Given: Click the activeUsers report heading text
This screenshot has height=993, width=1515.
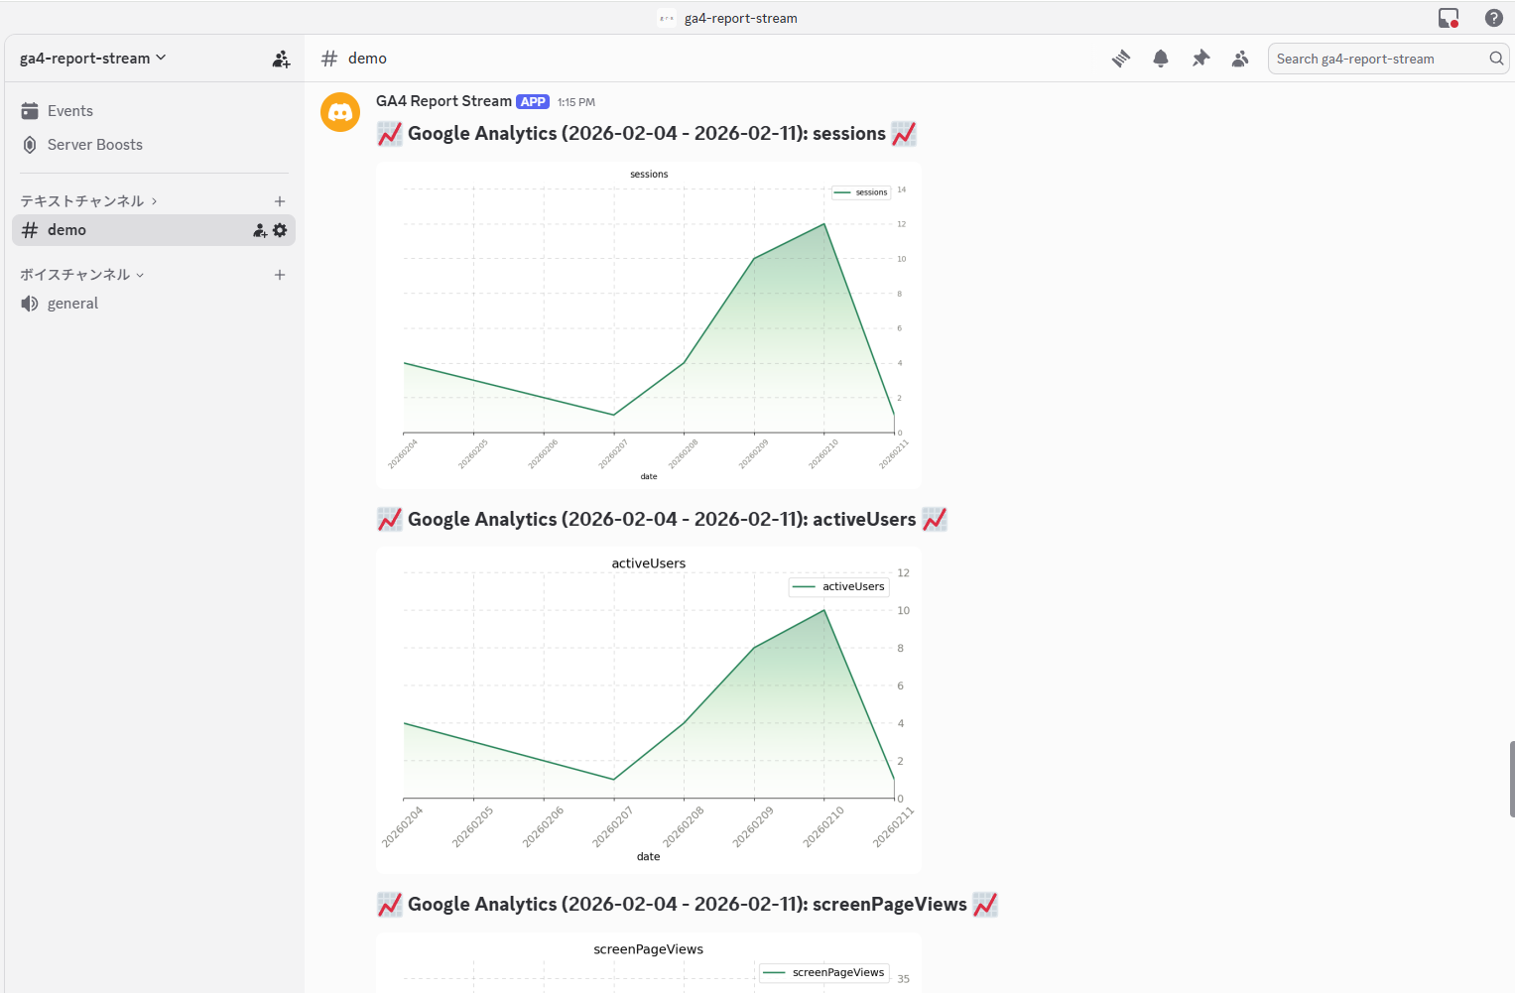Looking at the screenshot, I should click(662, 520).
